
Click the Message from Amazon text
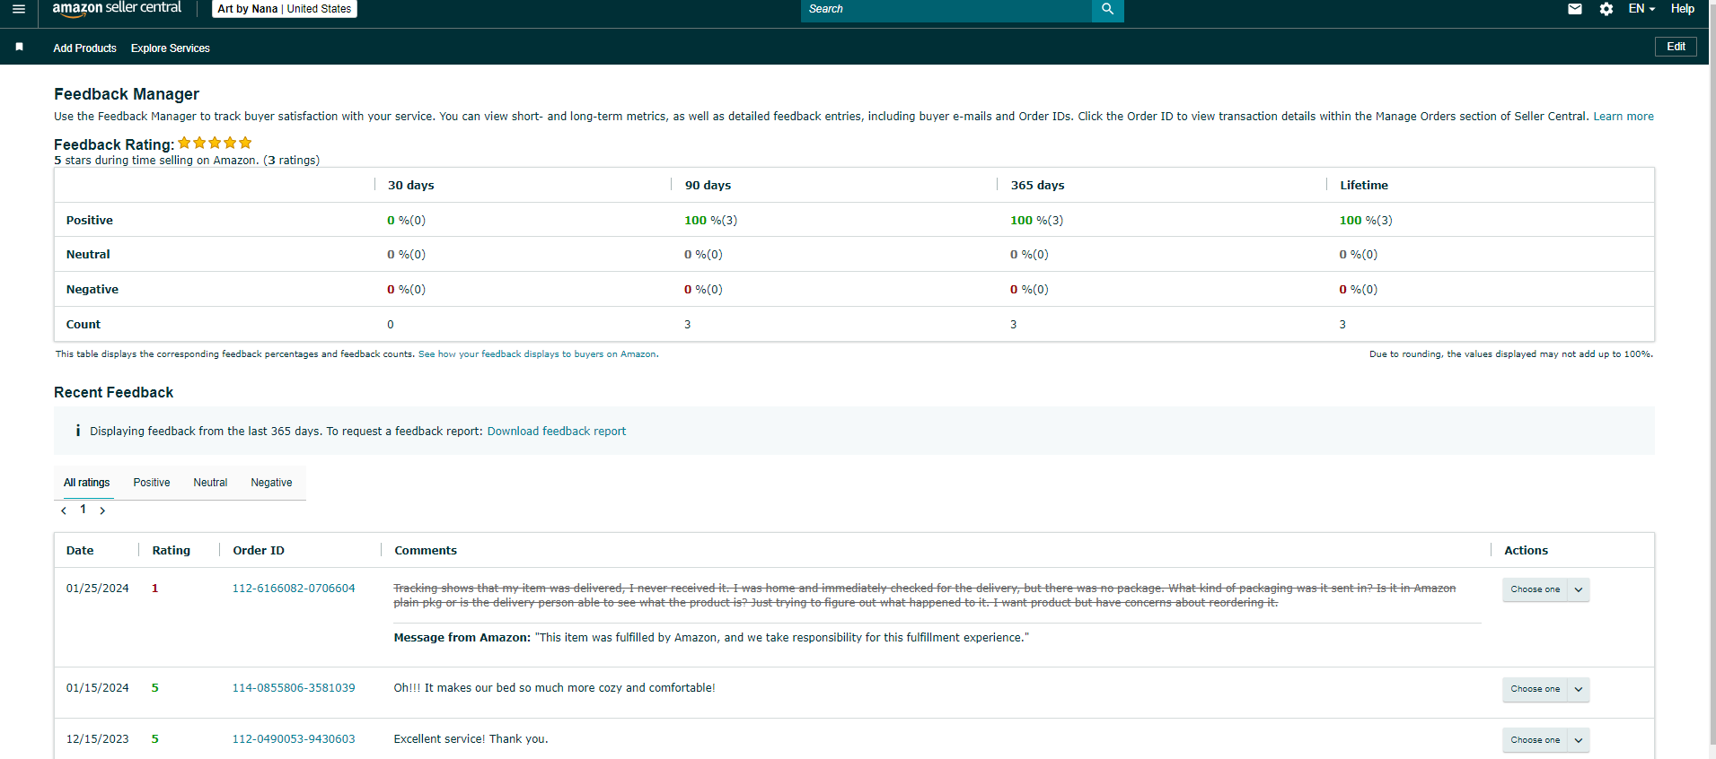coord(711,638)
